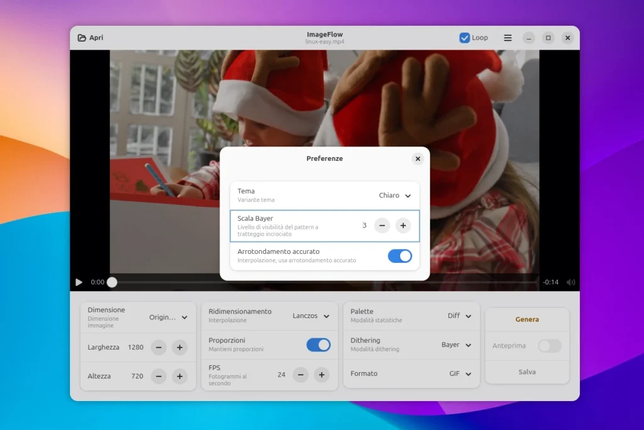Expand the Ridimensionamento Lanczos dropdown
Screen dimensions: 644x430
(311, 316)
